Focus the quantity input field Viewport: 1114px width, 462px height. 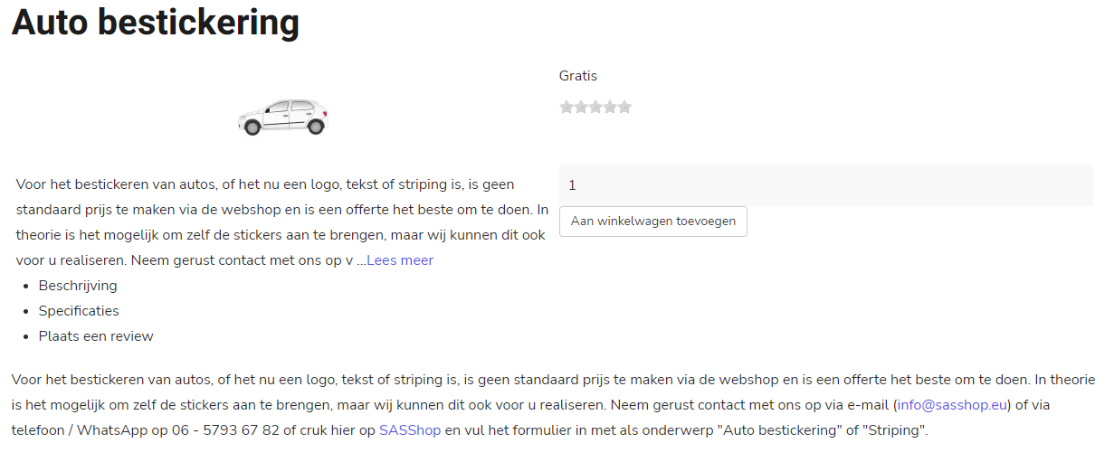tap(825, 185)
